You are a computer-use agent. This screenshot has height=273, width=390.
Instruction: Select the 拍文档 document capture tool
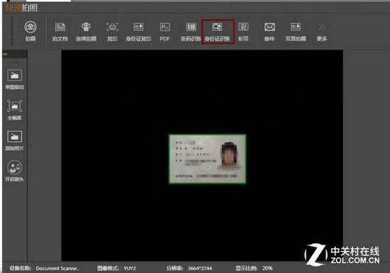(60, 32)
